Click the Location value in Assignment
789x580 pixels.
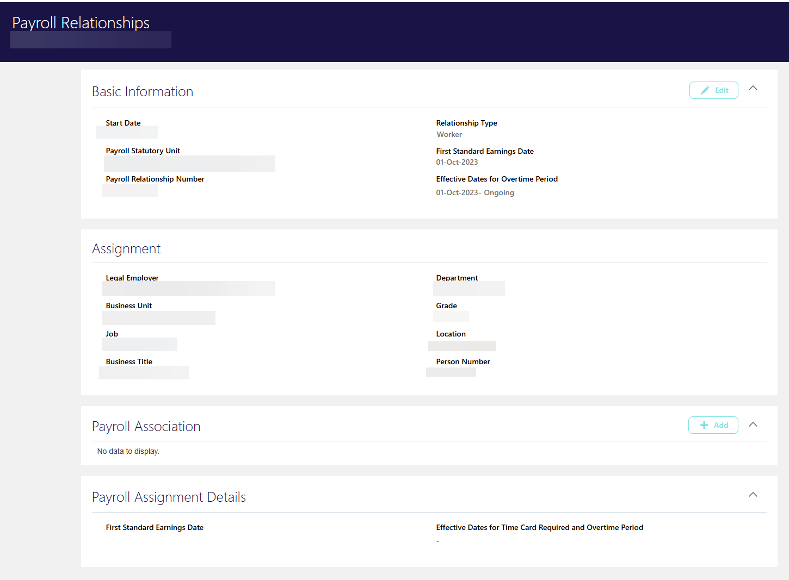(462, 346)
